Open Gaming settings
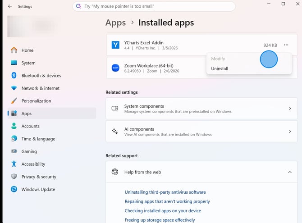Image resolution: width=302 pixels, height=223 pixels. pos(52,151)
